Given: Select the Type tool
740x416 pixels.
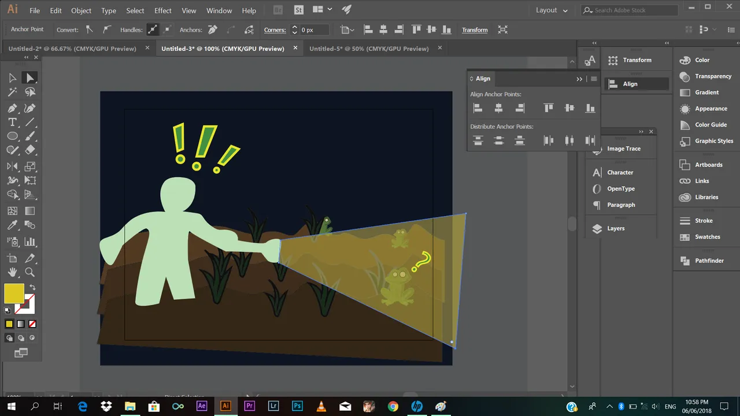Looking at the screenshot, I should click(x=12, y=122).
